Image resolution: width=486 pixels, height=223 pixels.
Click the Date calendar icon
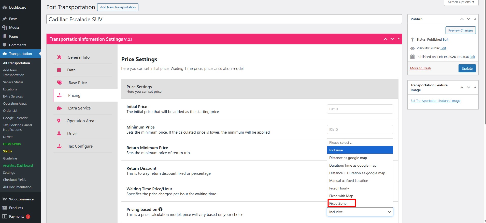(x=59, y=70)
